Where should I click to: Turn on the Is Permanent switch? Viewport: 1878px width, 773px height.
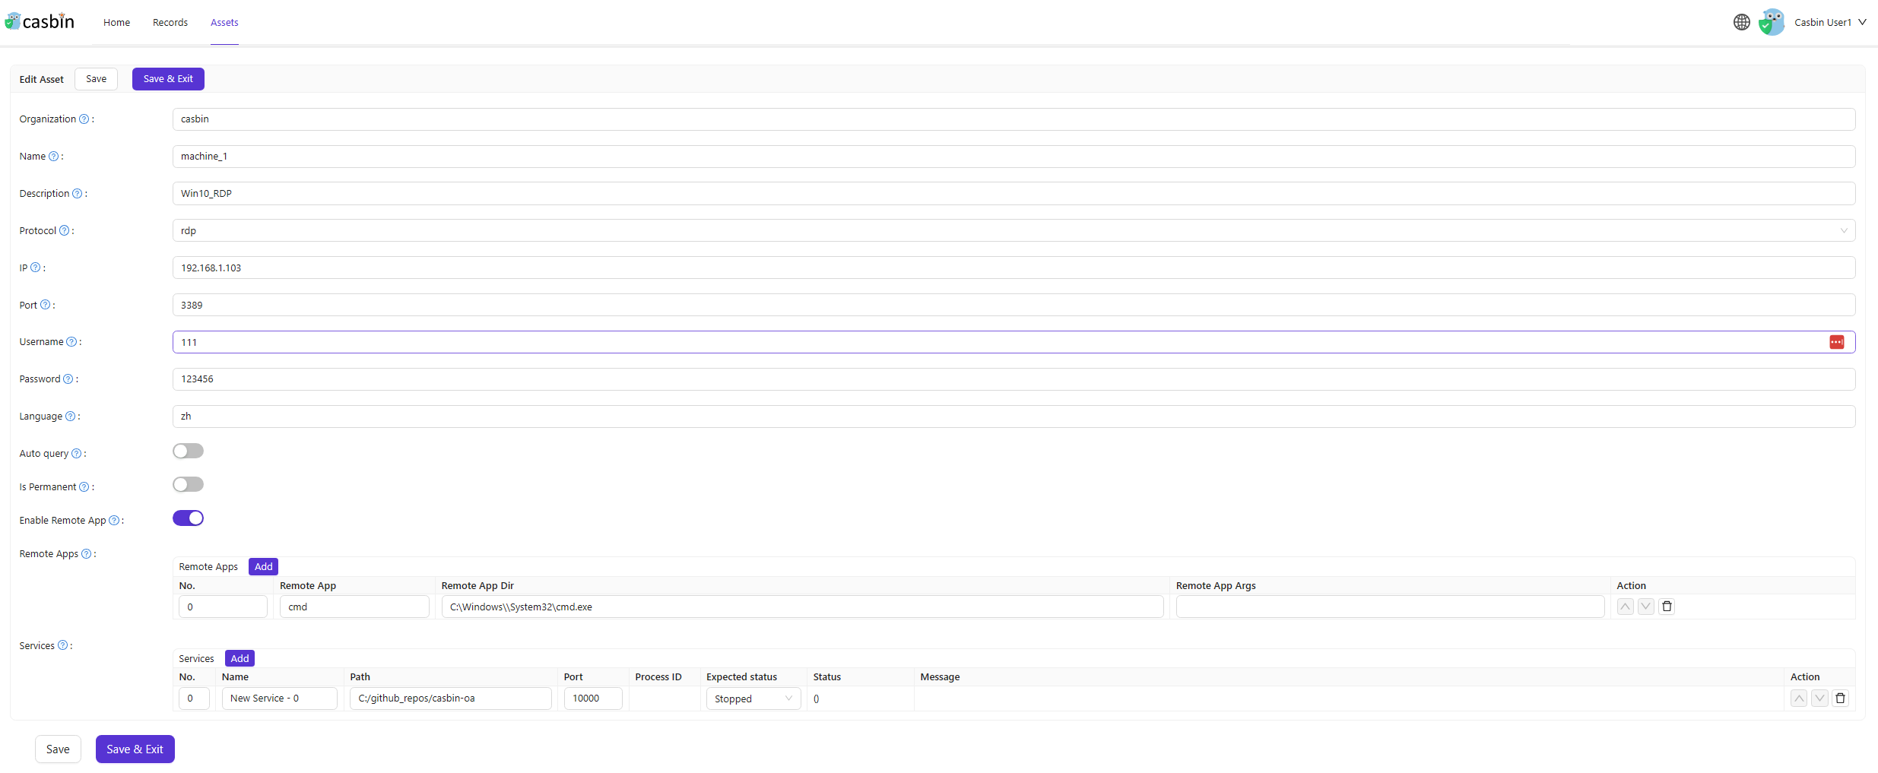pyautogui.click(x=188, y=485)
